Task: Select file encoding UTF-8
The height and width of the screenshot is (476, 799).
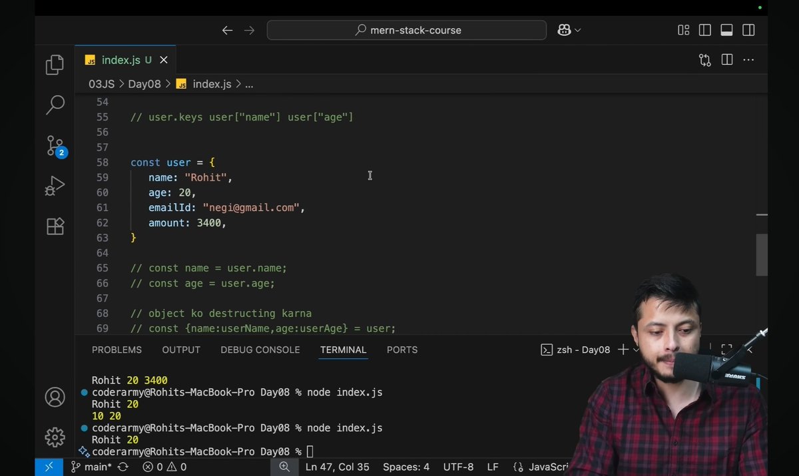Action: click(x=458, y=467)
